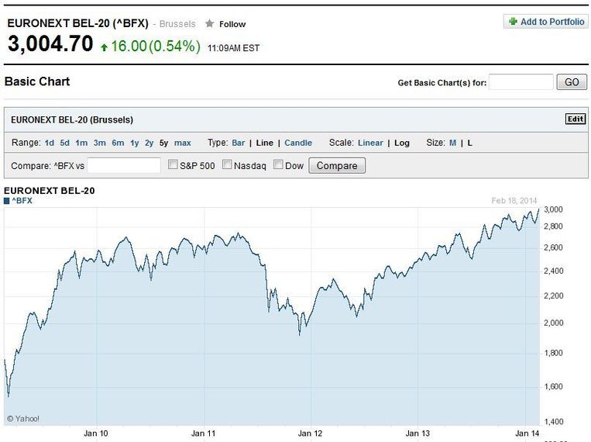Tick the Nasdaq comparison checkbox
The width and height of the screenshot is (591, 442).
[228, 165]
